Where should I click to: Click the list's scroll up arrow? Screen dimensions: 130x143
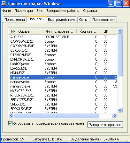(120, 31)
